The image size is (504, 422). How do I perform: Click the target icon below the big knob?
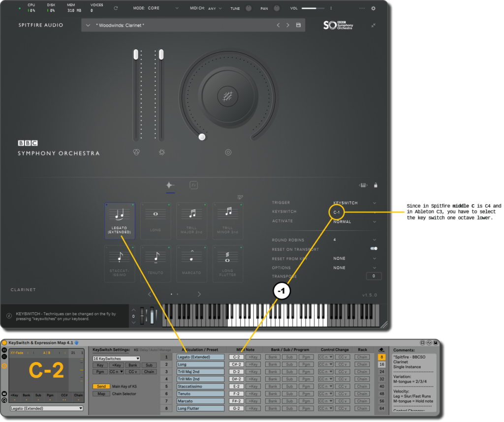pyautogui.click(x=228, y=152)
